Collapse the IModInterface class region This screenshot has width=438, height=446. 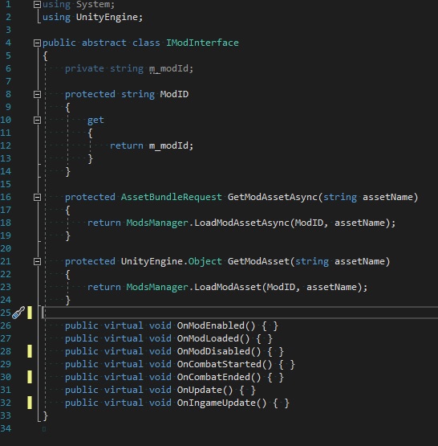click(x=37, y=43)
